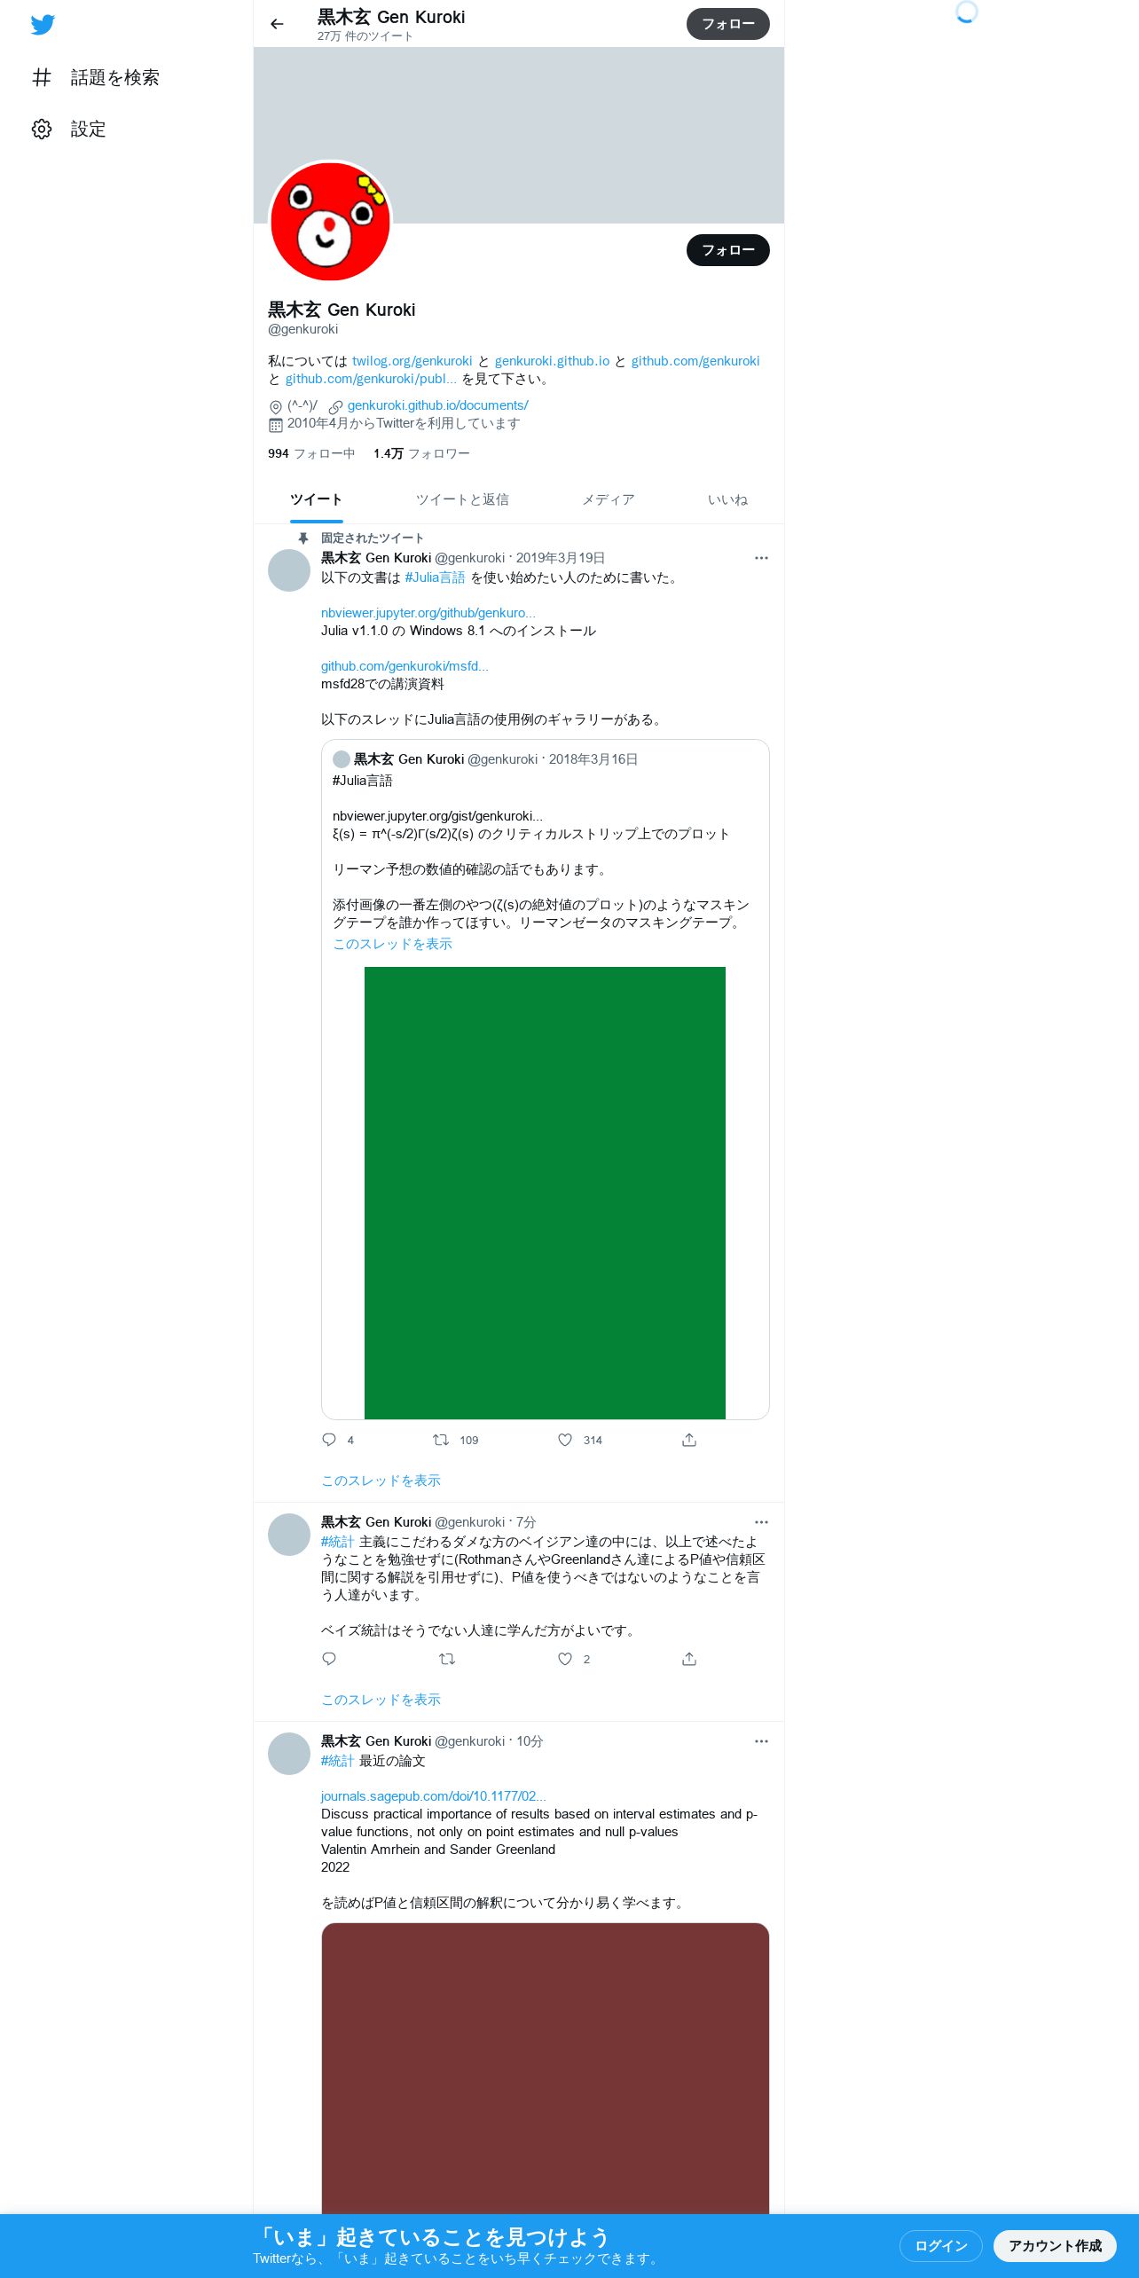
Task: Open more options on the 10分 tweet
Action: coord(761,1741)
